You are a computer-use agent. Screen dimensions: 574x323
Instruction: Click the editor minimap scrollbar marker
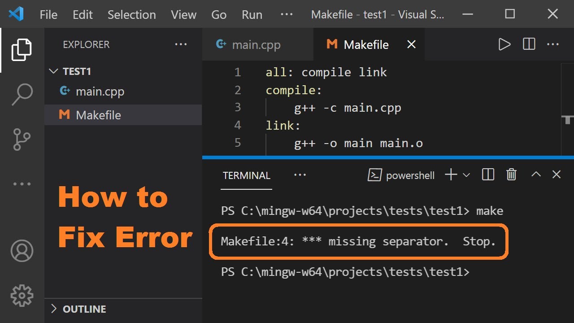pyautogui.click(x=568, y=119)
